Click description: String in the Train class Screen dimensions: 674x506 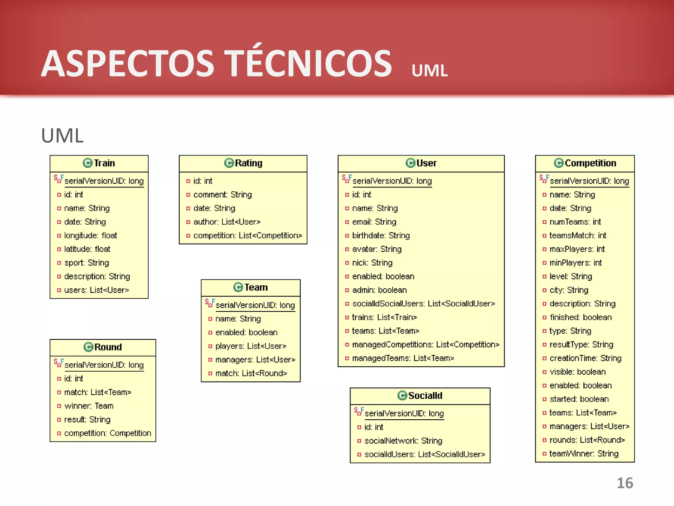pos(97,276)
